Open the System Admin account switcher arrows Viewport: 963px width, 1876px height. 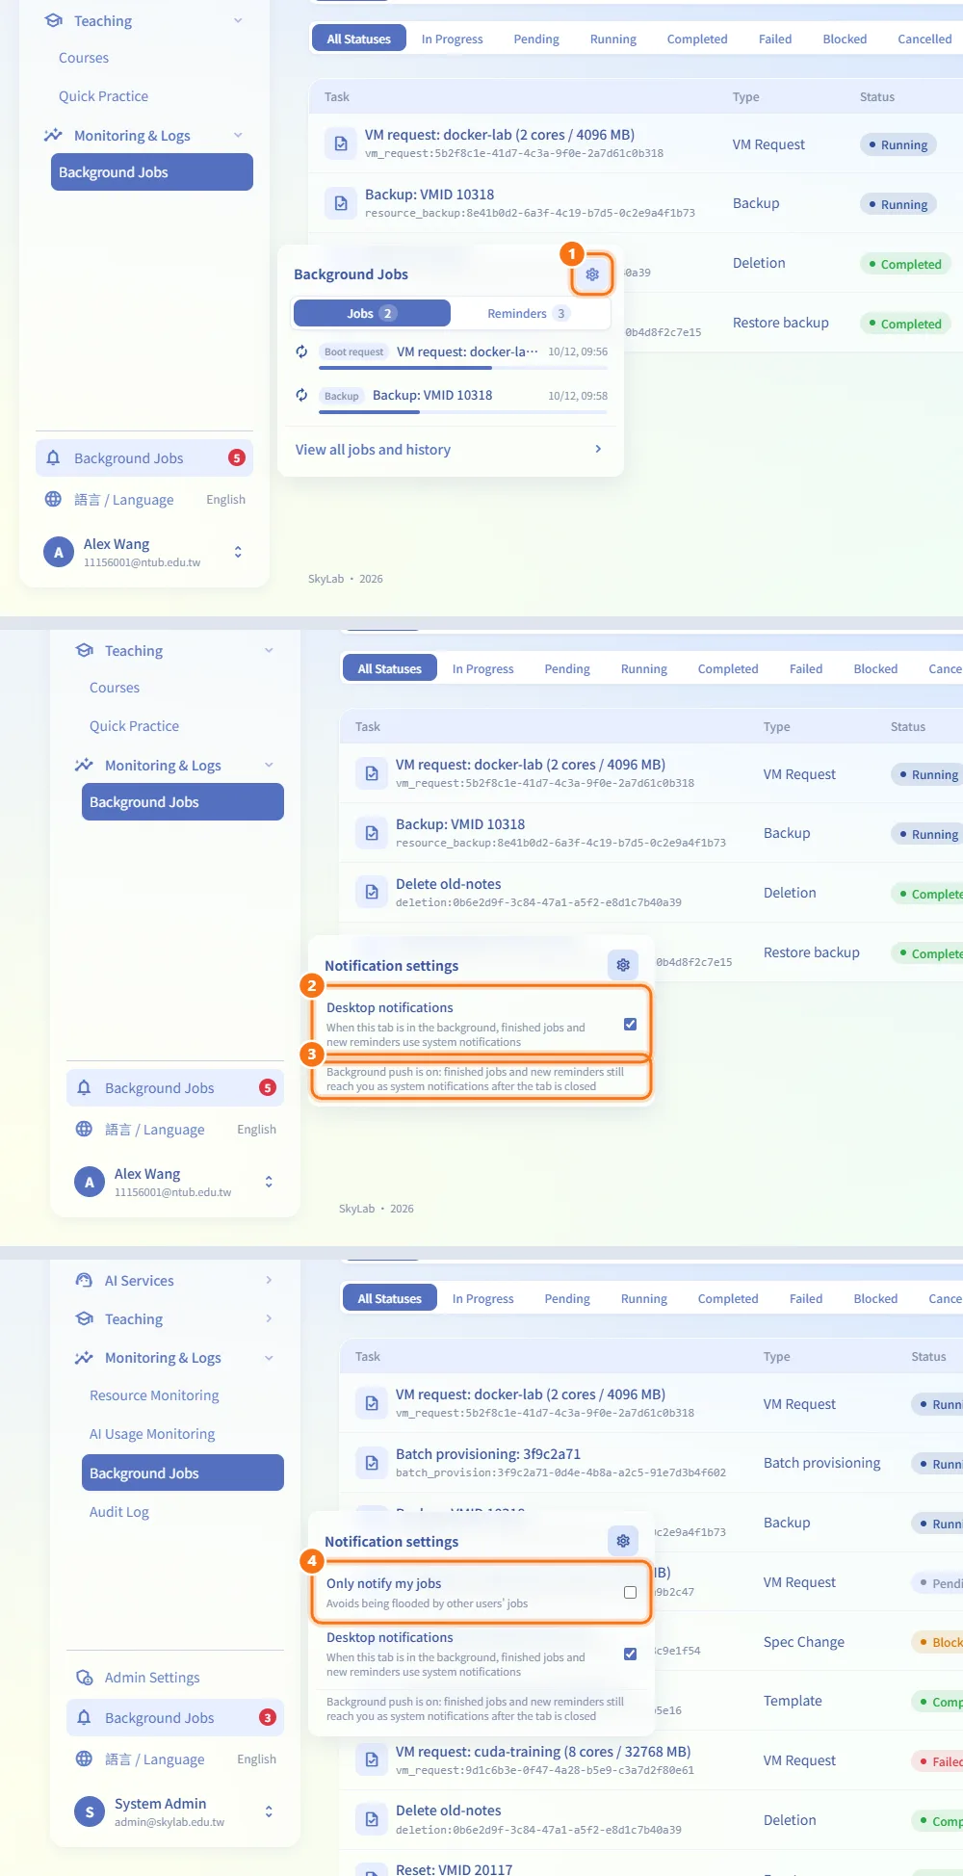point(269,1811)
